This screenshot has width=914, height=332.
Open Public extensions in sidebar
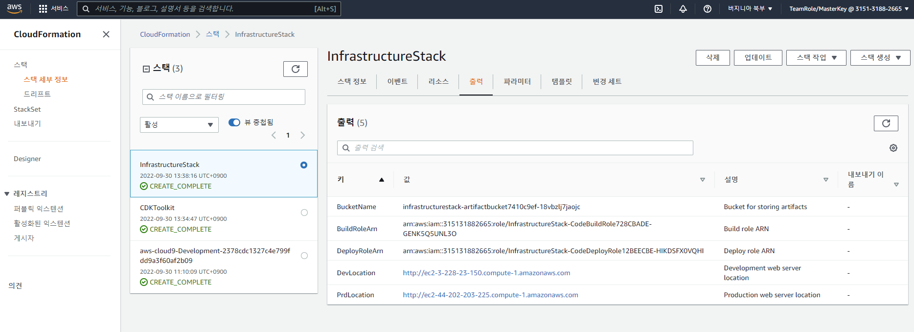point(39,209)
